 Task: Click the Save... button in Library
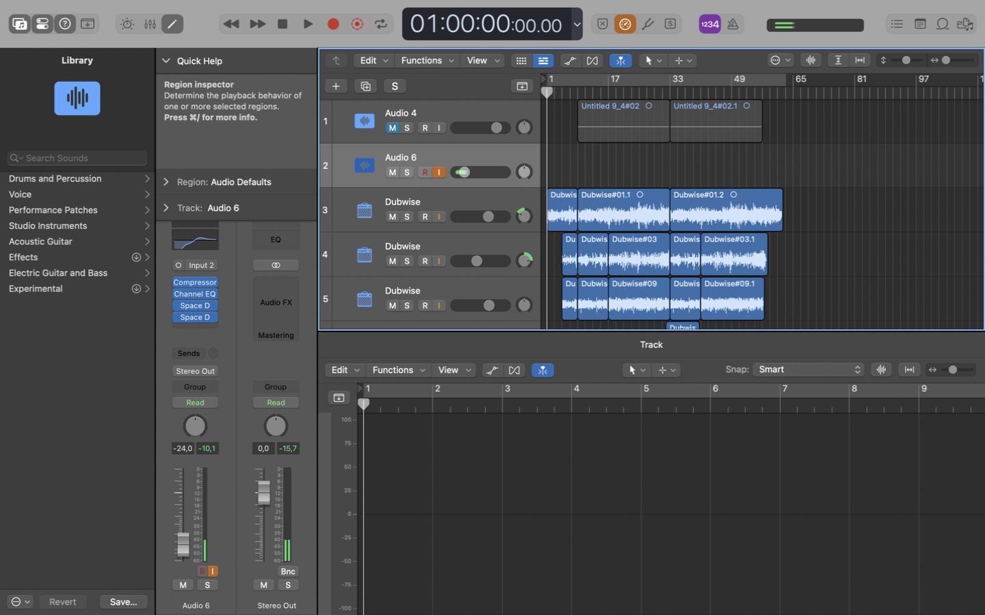(123, 602)
